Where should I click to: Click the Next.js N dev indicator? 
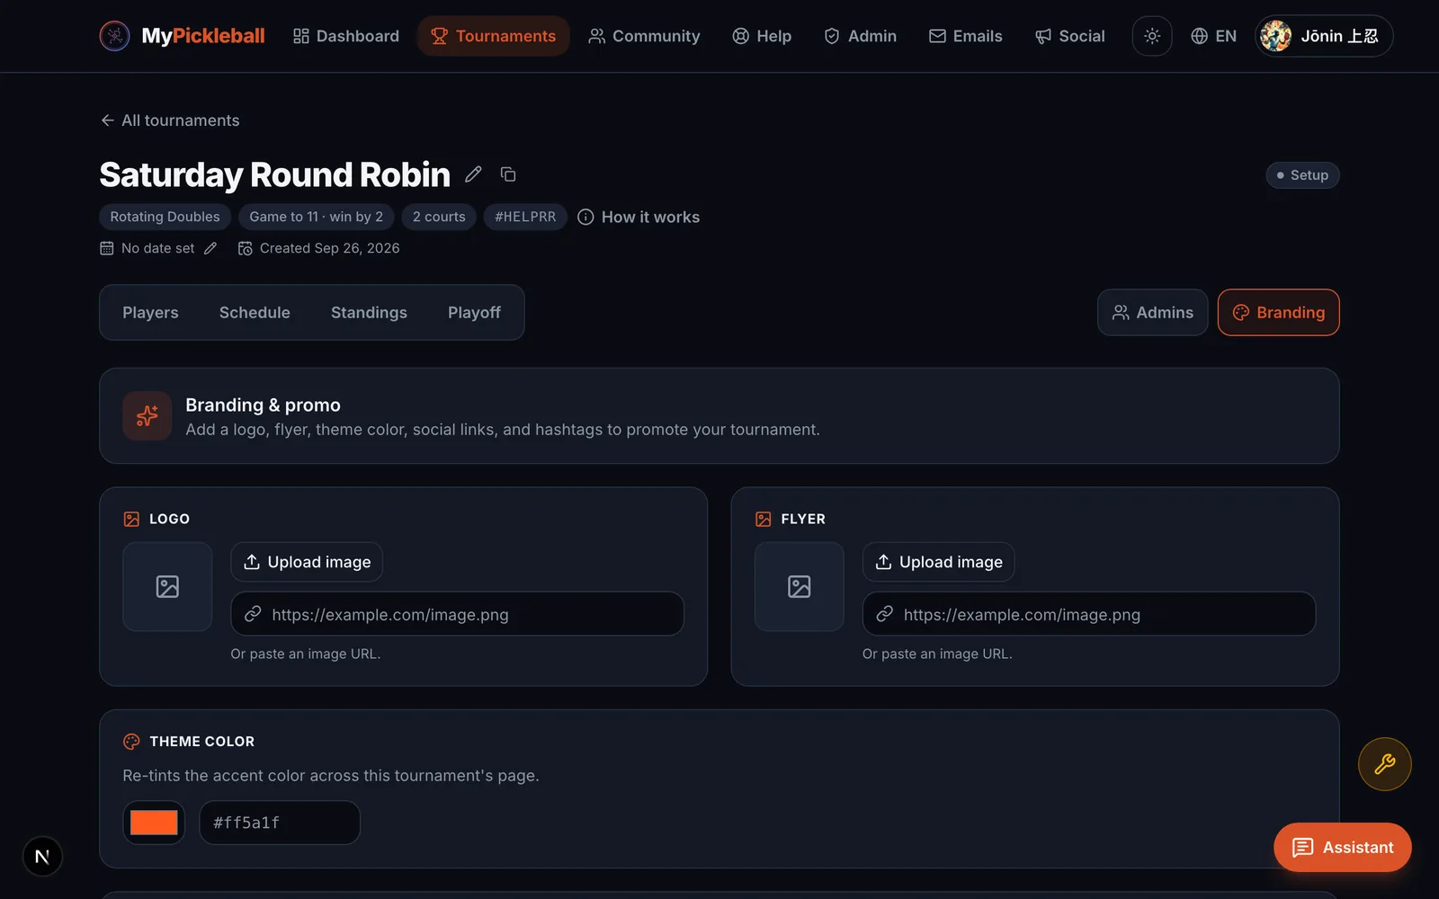pyautogui.click(x=42, y=857)
